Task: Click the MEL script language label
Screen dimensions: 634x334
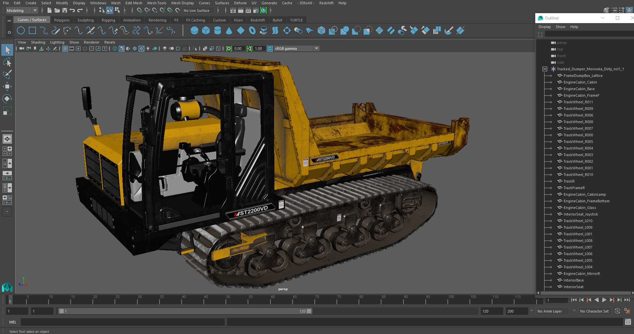Action: click(13, 322)
